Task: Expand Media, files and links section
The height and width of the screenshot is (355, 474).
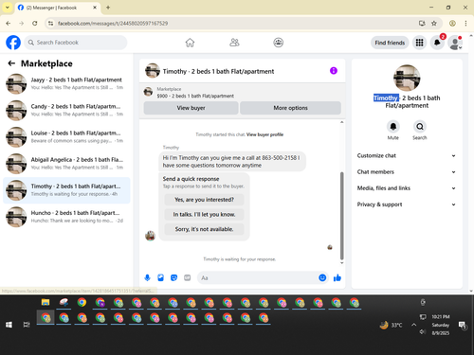Action: pyautogui.click(x=407, y=188)
